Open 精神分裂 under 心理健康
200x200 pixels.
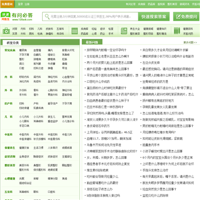pos(53,178)
